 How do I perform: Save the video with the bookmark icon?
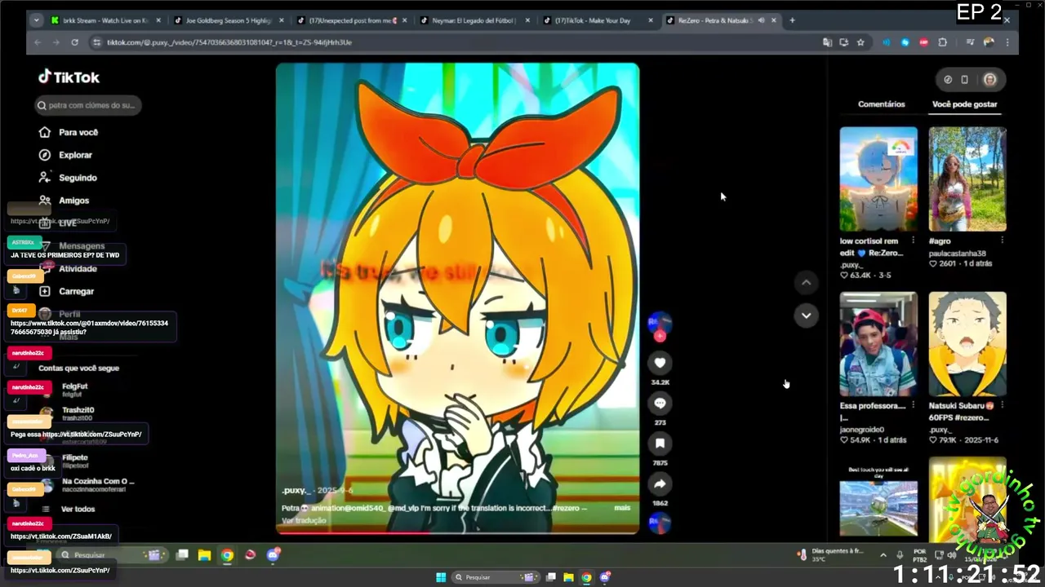click(x=660, y=444)
